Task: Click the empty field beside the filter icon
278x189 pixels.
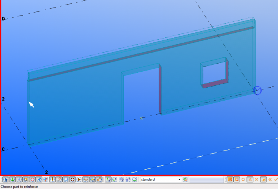Action: 206,179
